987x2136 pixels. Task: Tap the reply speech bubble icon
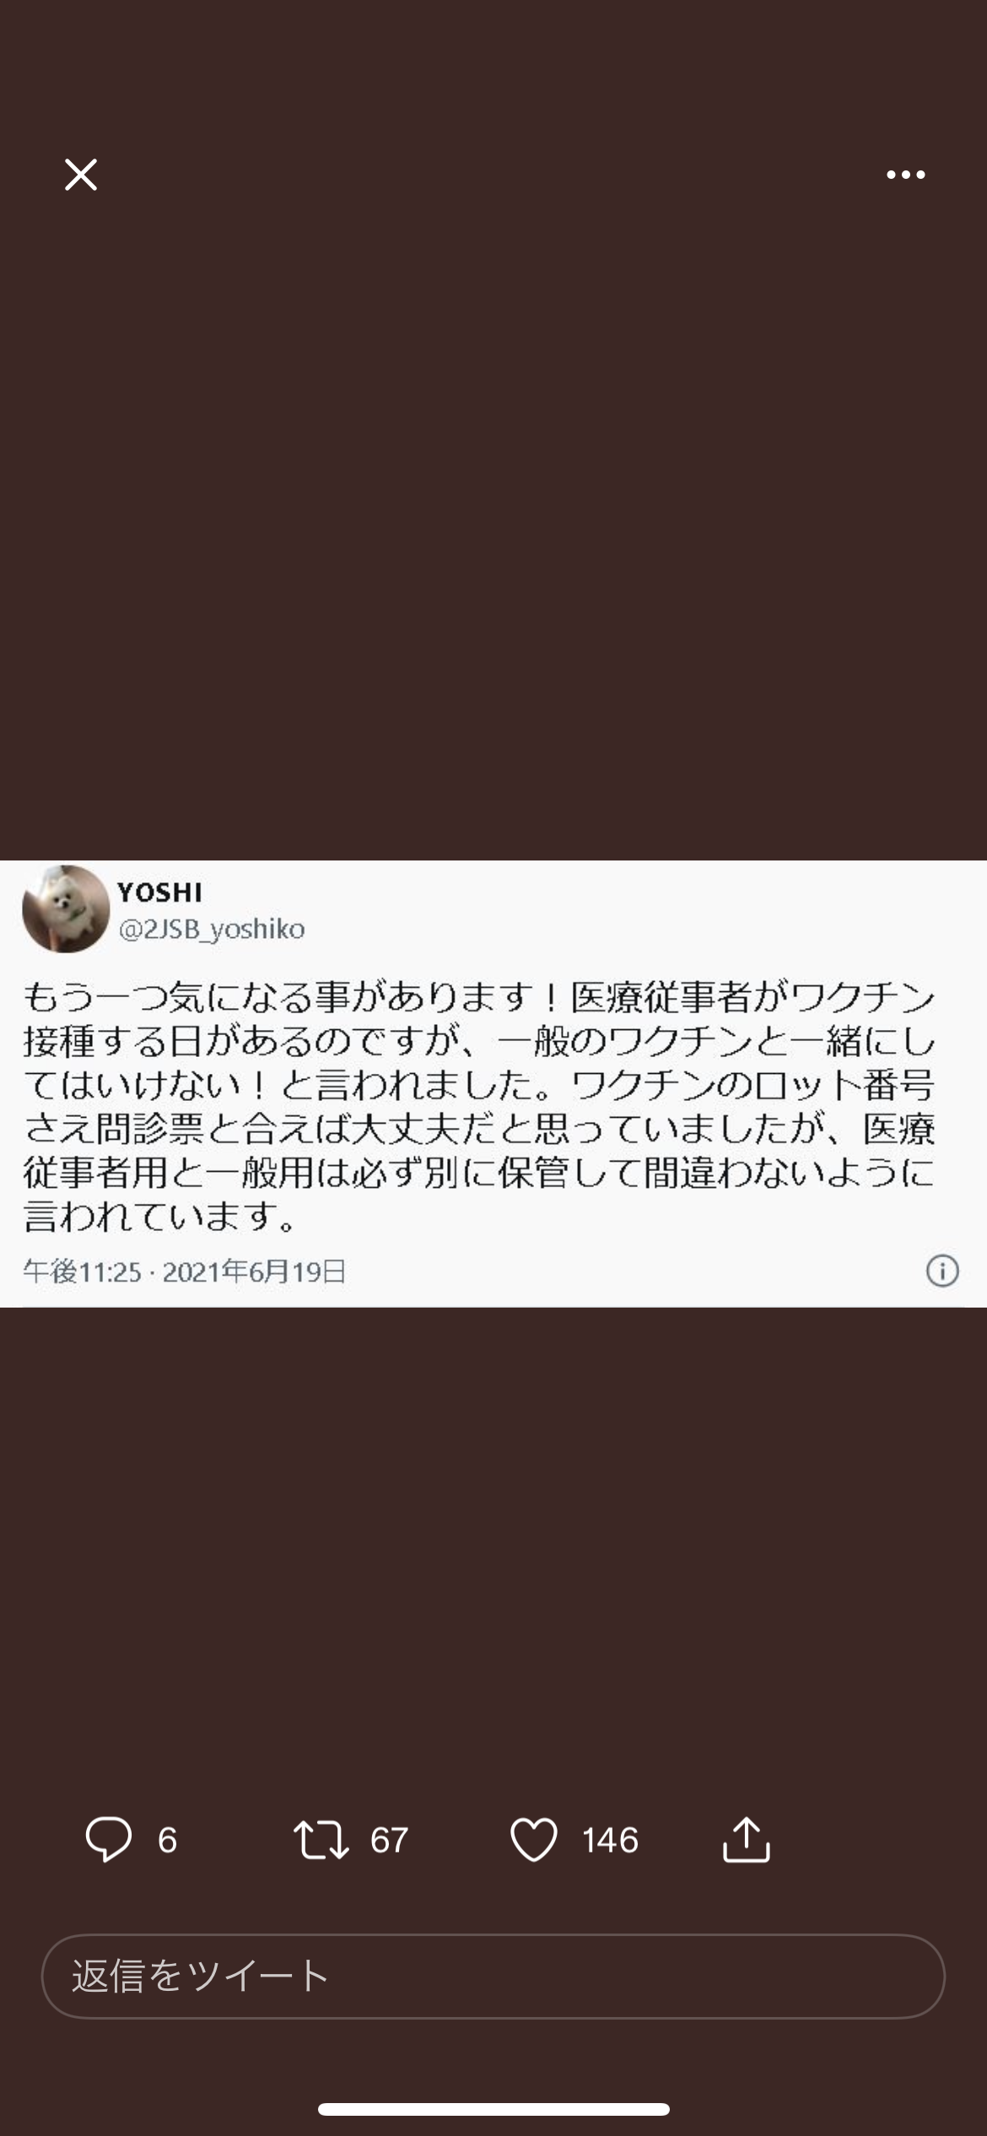coord(108,1839)
